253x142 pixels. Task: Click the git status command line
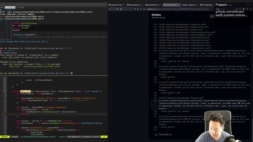click(x=8, y=50)
